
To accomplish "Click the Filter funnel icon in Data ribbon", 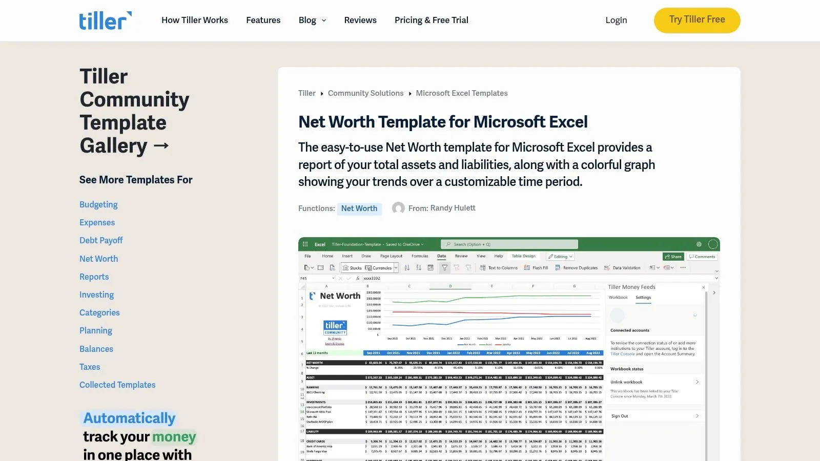I will 444,267.
